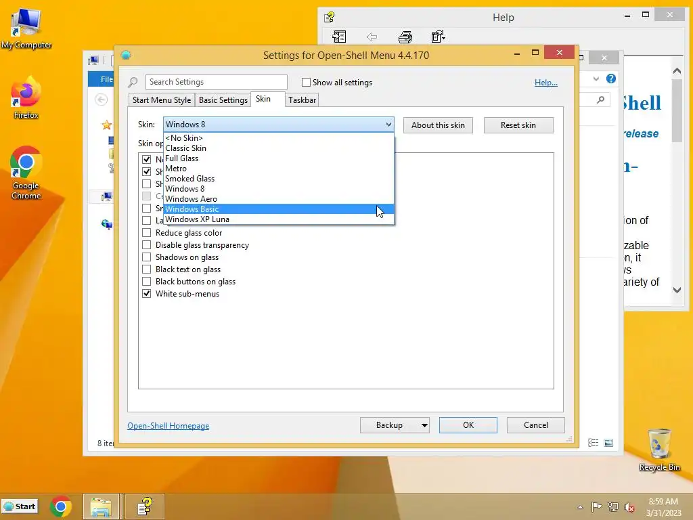Image resolution: width=693 pixels, height=520 pixels.
Task: Select Windows XP Luna skin
Action: click(x=278, y=219)
